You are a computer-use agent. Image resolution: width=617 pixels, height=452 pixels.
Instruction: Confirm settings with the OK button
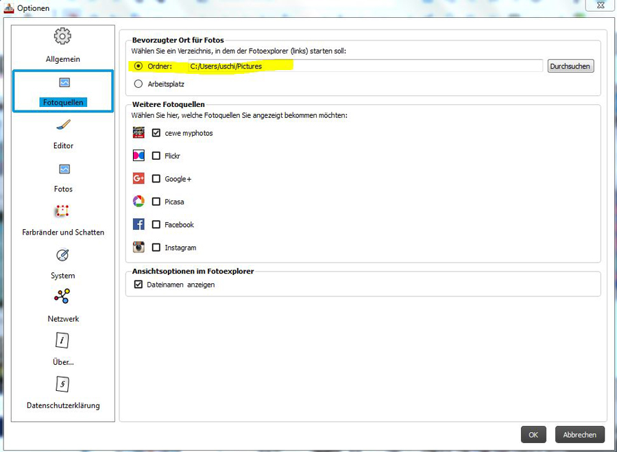tap(533, 434)
